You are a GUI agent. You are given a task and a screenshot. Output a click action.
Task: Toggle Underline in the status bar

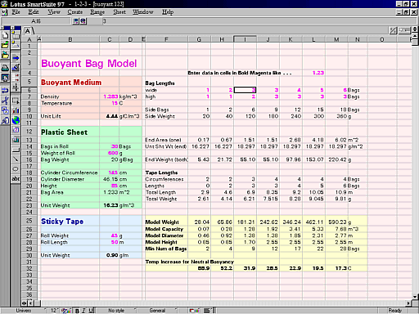pyautogui.click(x=91, y=311)
